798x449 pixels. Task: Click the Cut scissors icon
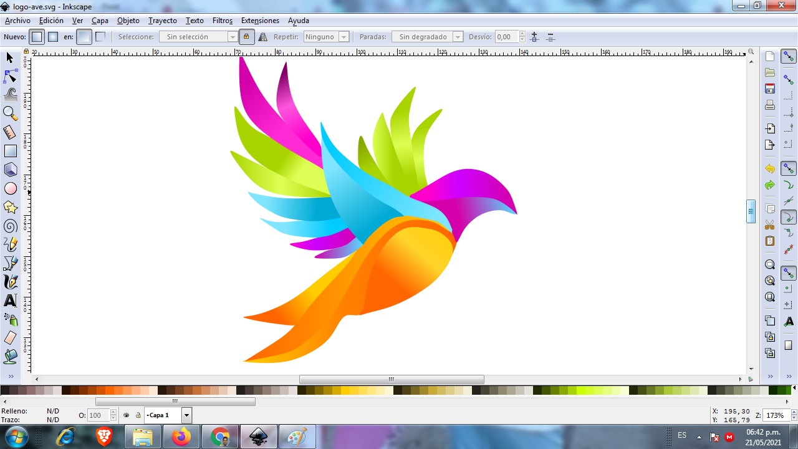point(770,224)
